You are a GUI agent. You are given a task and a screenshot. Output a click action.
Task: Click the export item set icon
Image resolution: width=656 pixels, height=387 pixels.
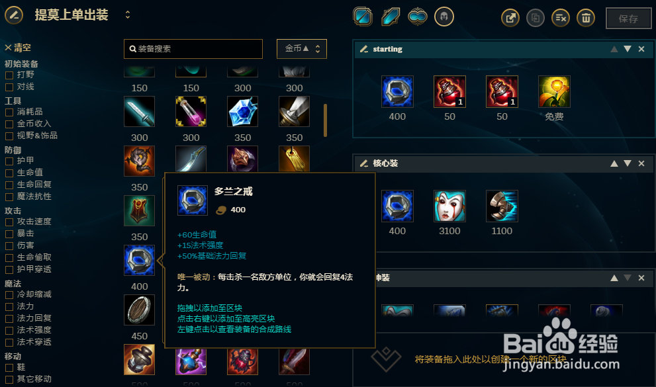pos(510,18)
